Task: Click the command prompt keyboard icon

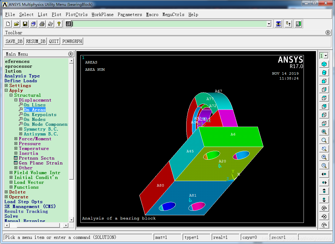Action: click(x=68, y=24)
